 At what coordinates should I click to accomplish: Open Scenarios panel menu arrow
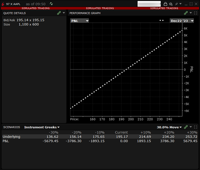[x=191, y=127]
